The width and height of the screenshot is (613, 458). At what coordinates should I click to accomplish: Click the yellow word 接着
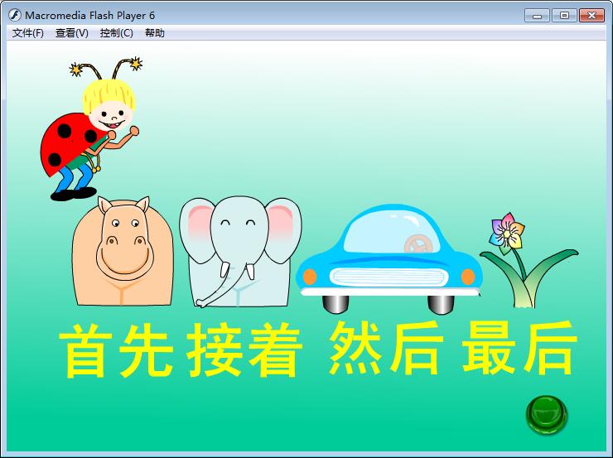(244, 350)
